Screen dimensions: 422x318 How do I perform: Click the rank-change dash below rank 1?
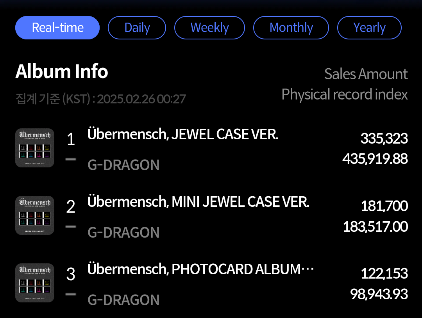71,159
